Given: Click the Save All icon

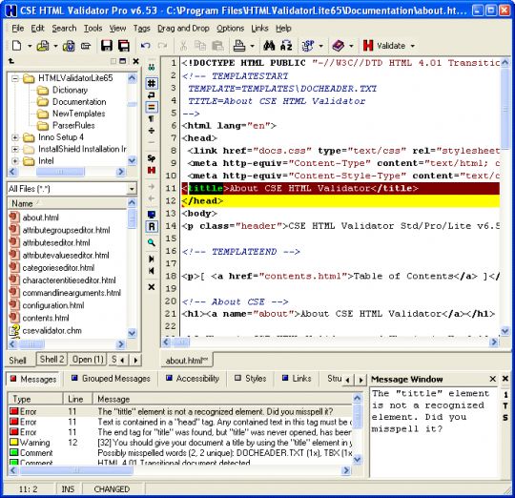Looking at the screenshot, I should [124, 46].
